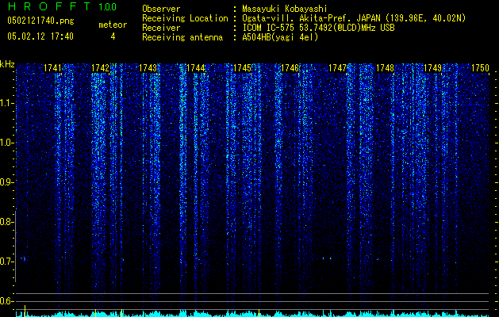The height and width of the screenshot is (317, 499).
Task: Click the ICOM IC-575 receiver text
Action: coord(318,28)
